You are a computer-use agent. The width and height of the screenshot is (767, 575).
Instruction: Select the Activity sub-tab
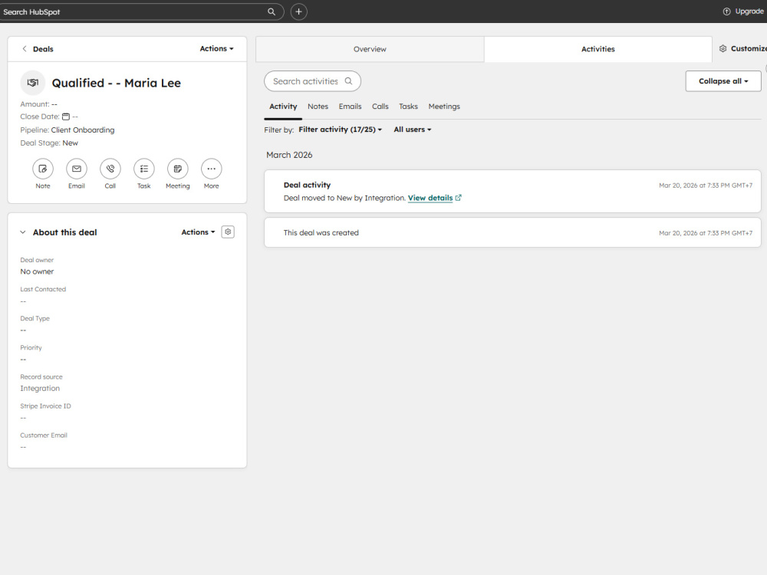point(283,107)
